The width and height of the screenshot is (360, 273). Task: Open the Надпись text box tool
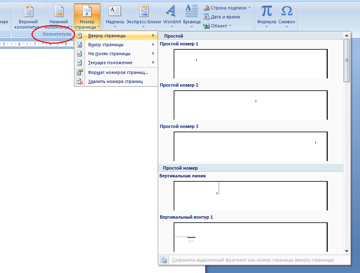click(x=115, y=11)
